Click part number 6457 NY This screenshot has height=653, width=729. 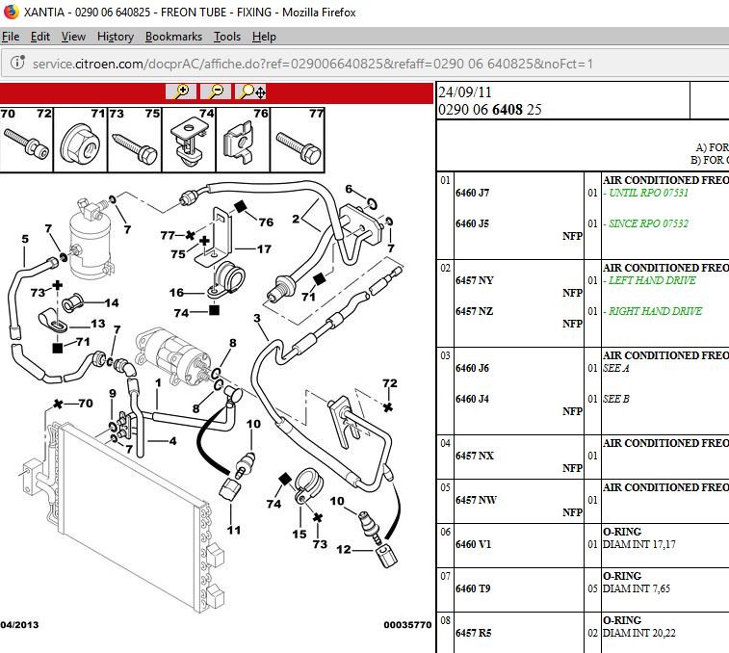coord(475,280)
